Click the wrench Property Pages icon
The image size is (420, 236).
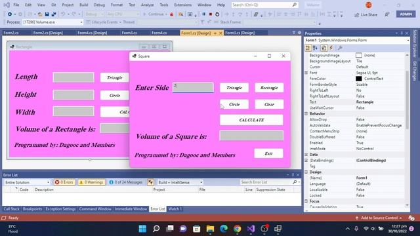(x=340, y=48)
